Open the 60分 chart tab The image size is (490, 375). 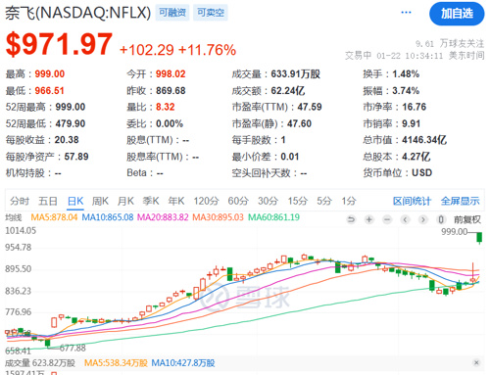[x=238, y=201]
